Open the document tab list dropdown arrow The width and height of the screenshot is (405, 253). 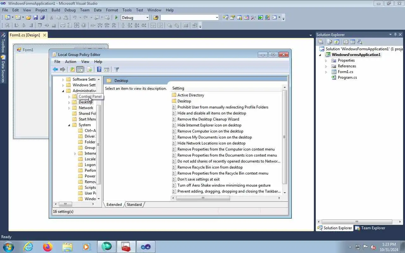coord(310,35)
